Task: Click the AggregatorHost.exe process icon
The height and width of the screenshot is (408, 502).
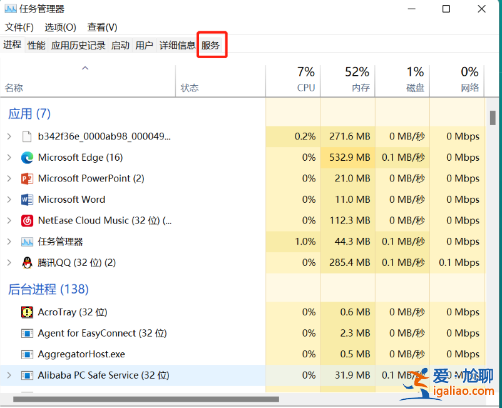Action: 27,354
